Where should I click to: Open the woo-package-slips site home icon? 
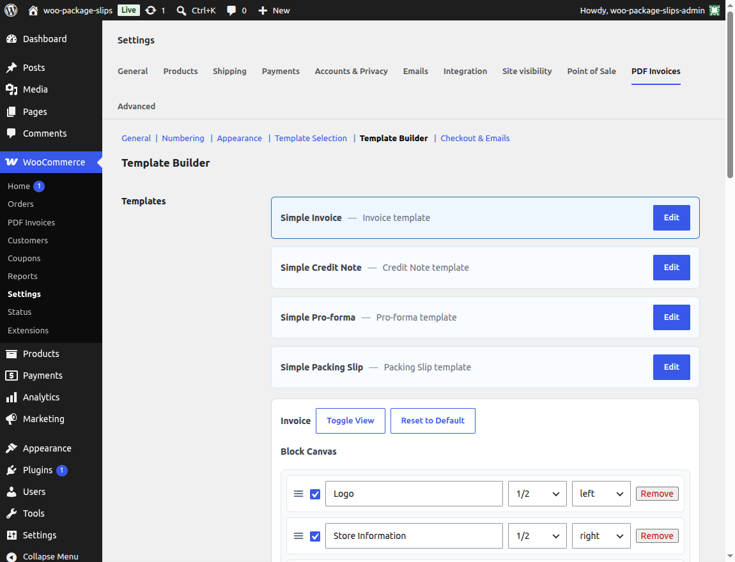pos(33,10)
